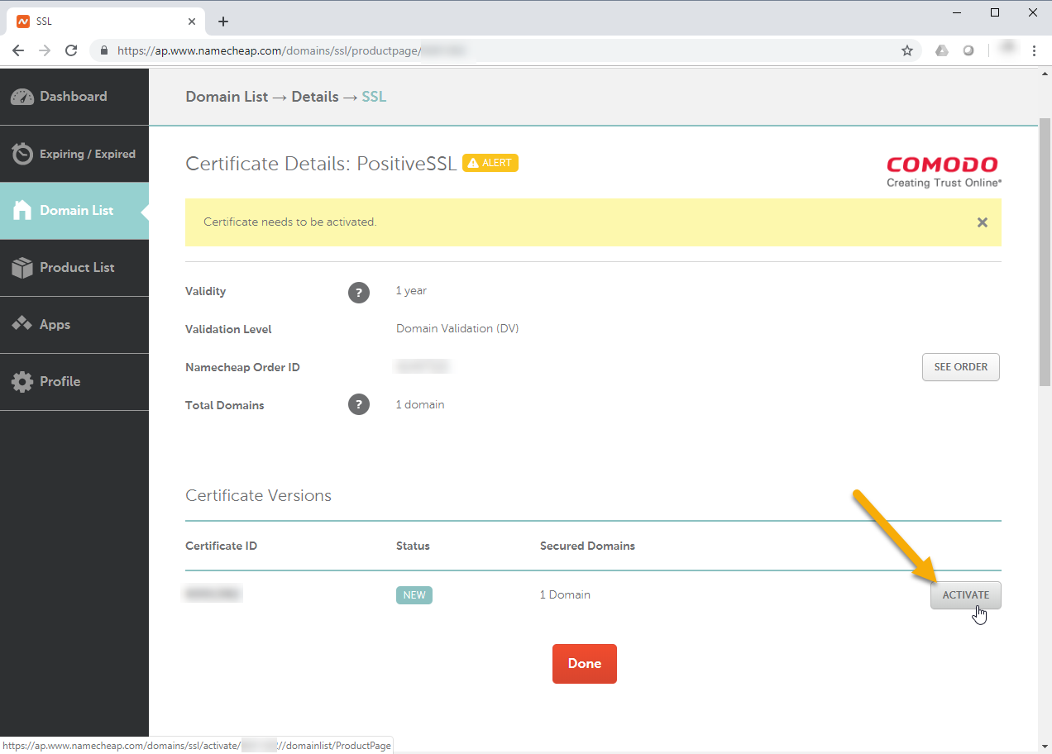Click 'Certificate needs to be activated.' message
Viewport: 1052px width, 754px height.
coord(290,222)
